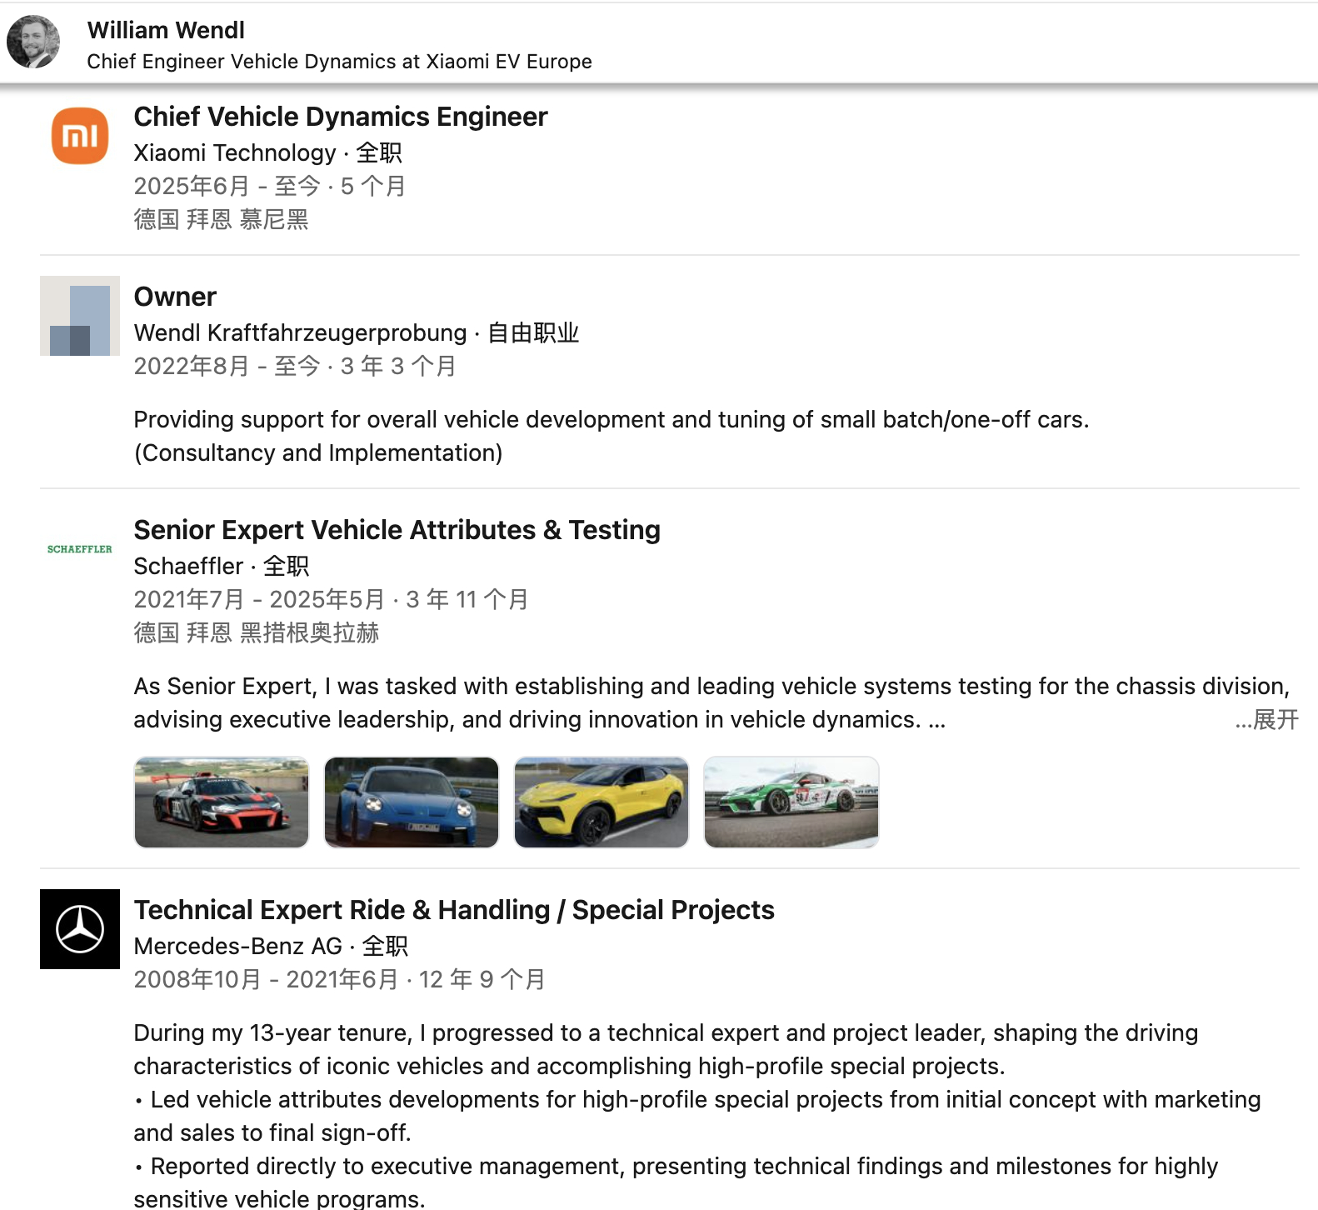
Task: Open the Schaeffler company logo
Action: pos(80,549)
